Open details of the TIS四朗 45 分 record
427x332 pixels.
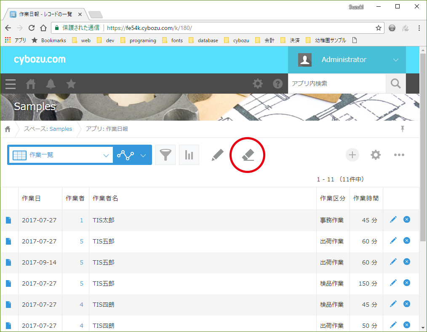click(8, 305)
